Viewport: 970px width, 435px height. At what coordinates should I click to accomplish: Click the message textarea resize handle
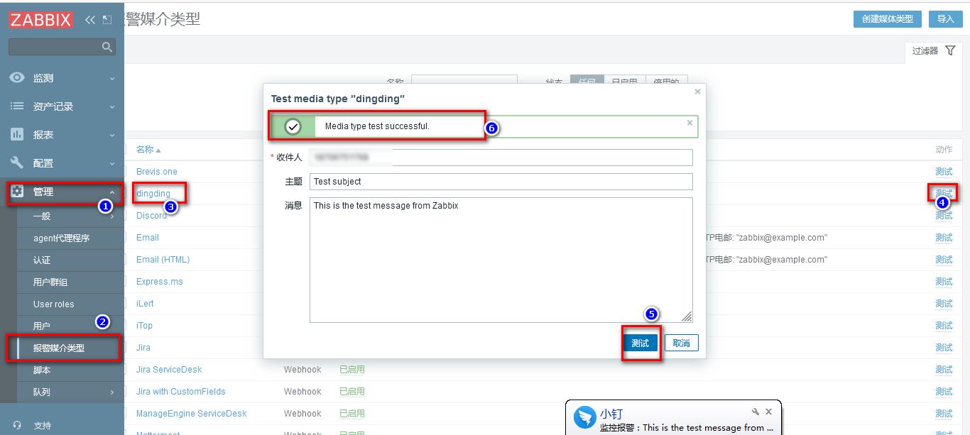[687, 316]
